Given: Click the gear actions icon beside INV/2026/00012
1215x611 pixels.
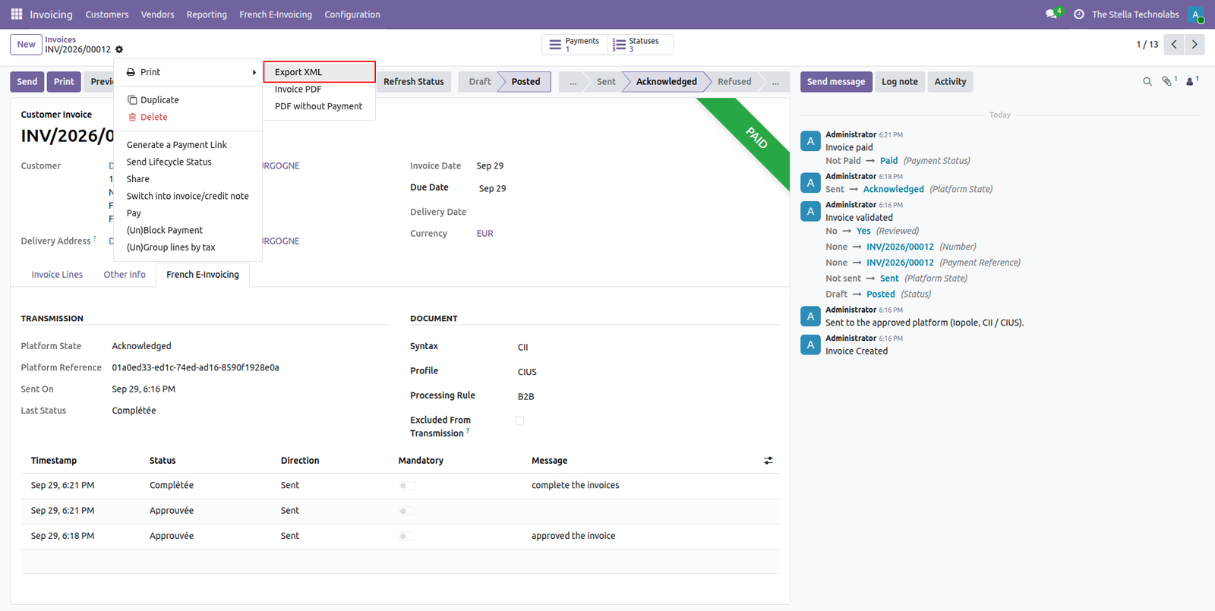Looking at the screenshot, I should tap(119, 49).
